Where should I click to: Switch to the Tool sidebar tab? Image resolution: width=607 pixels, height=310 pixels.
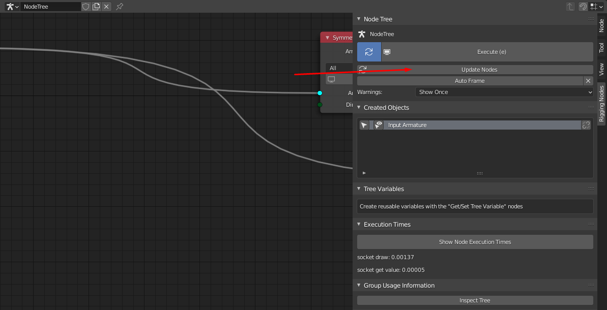[601, 47]
